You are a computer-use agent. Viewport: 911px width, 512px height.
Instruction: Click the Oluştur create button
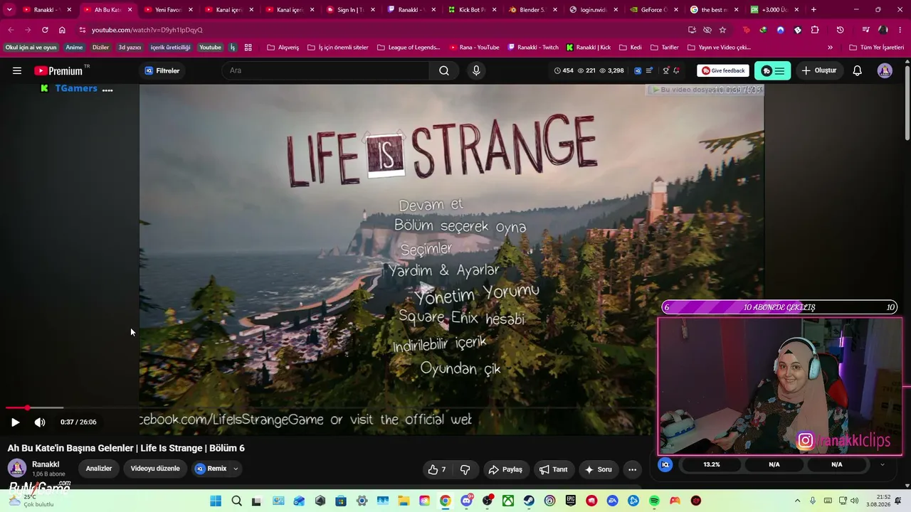[x=819, y=70]
